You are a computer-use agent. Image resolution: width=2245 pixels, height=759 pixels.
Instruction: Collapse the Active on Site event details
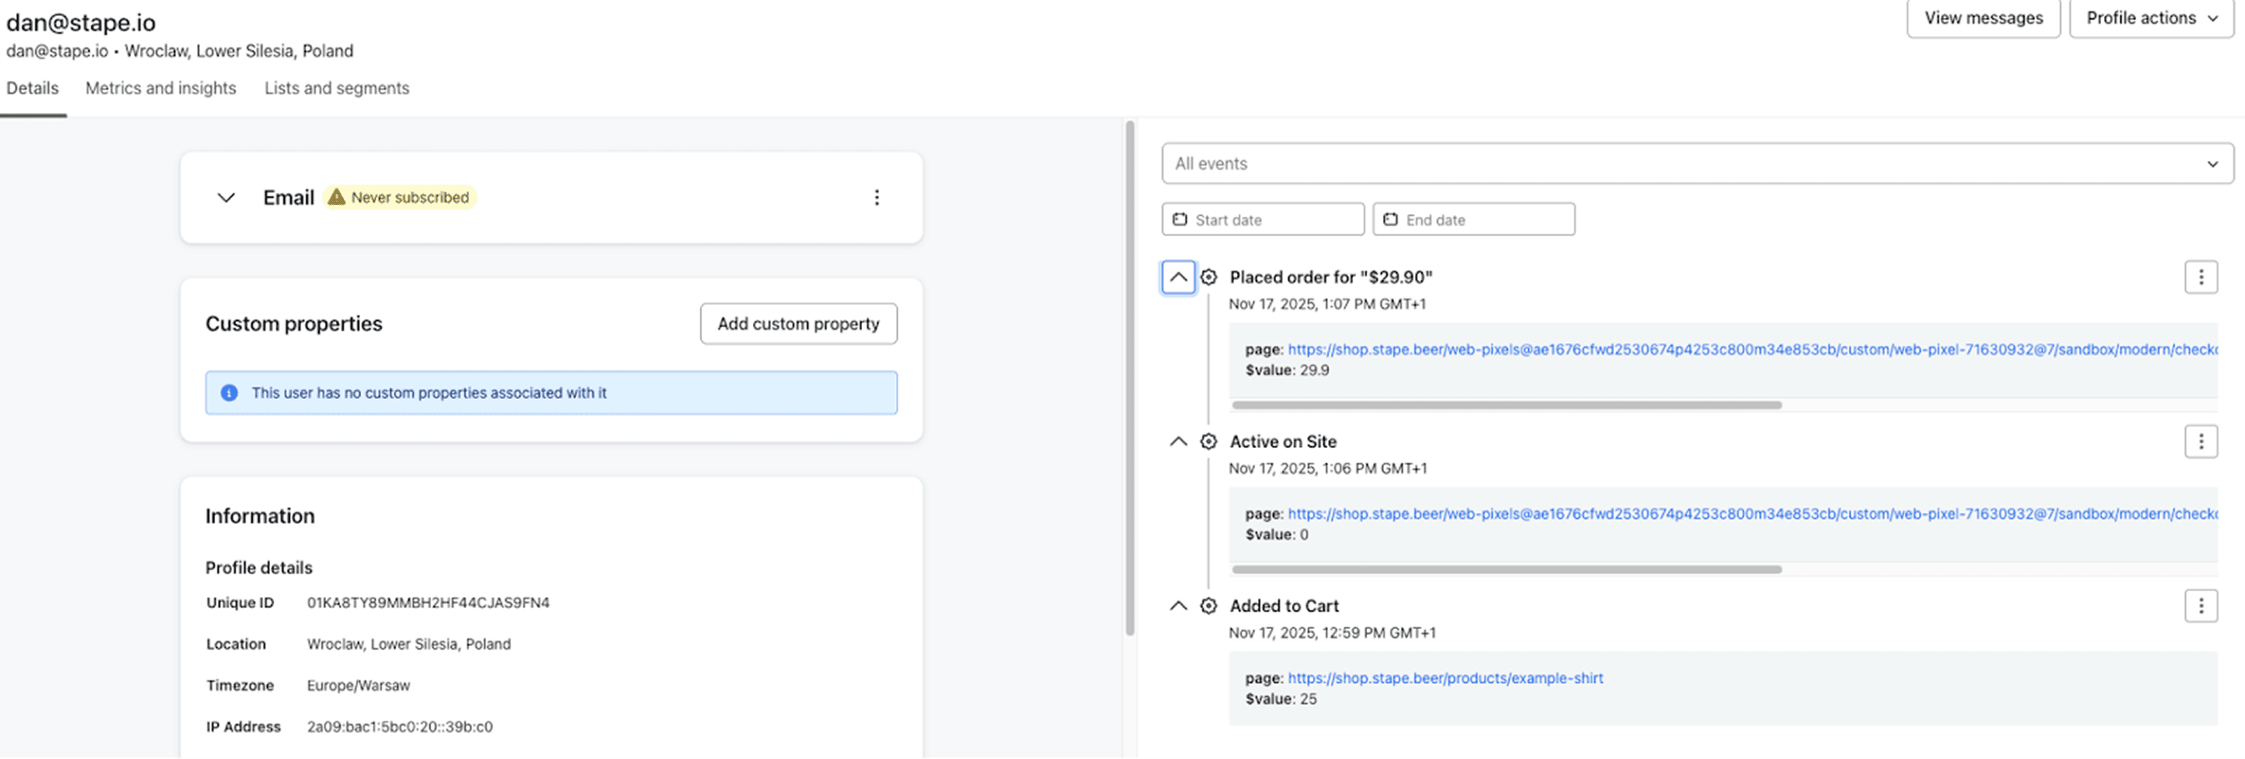point(1178,441)
